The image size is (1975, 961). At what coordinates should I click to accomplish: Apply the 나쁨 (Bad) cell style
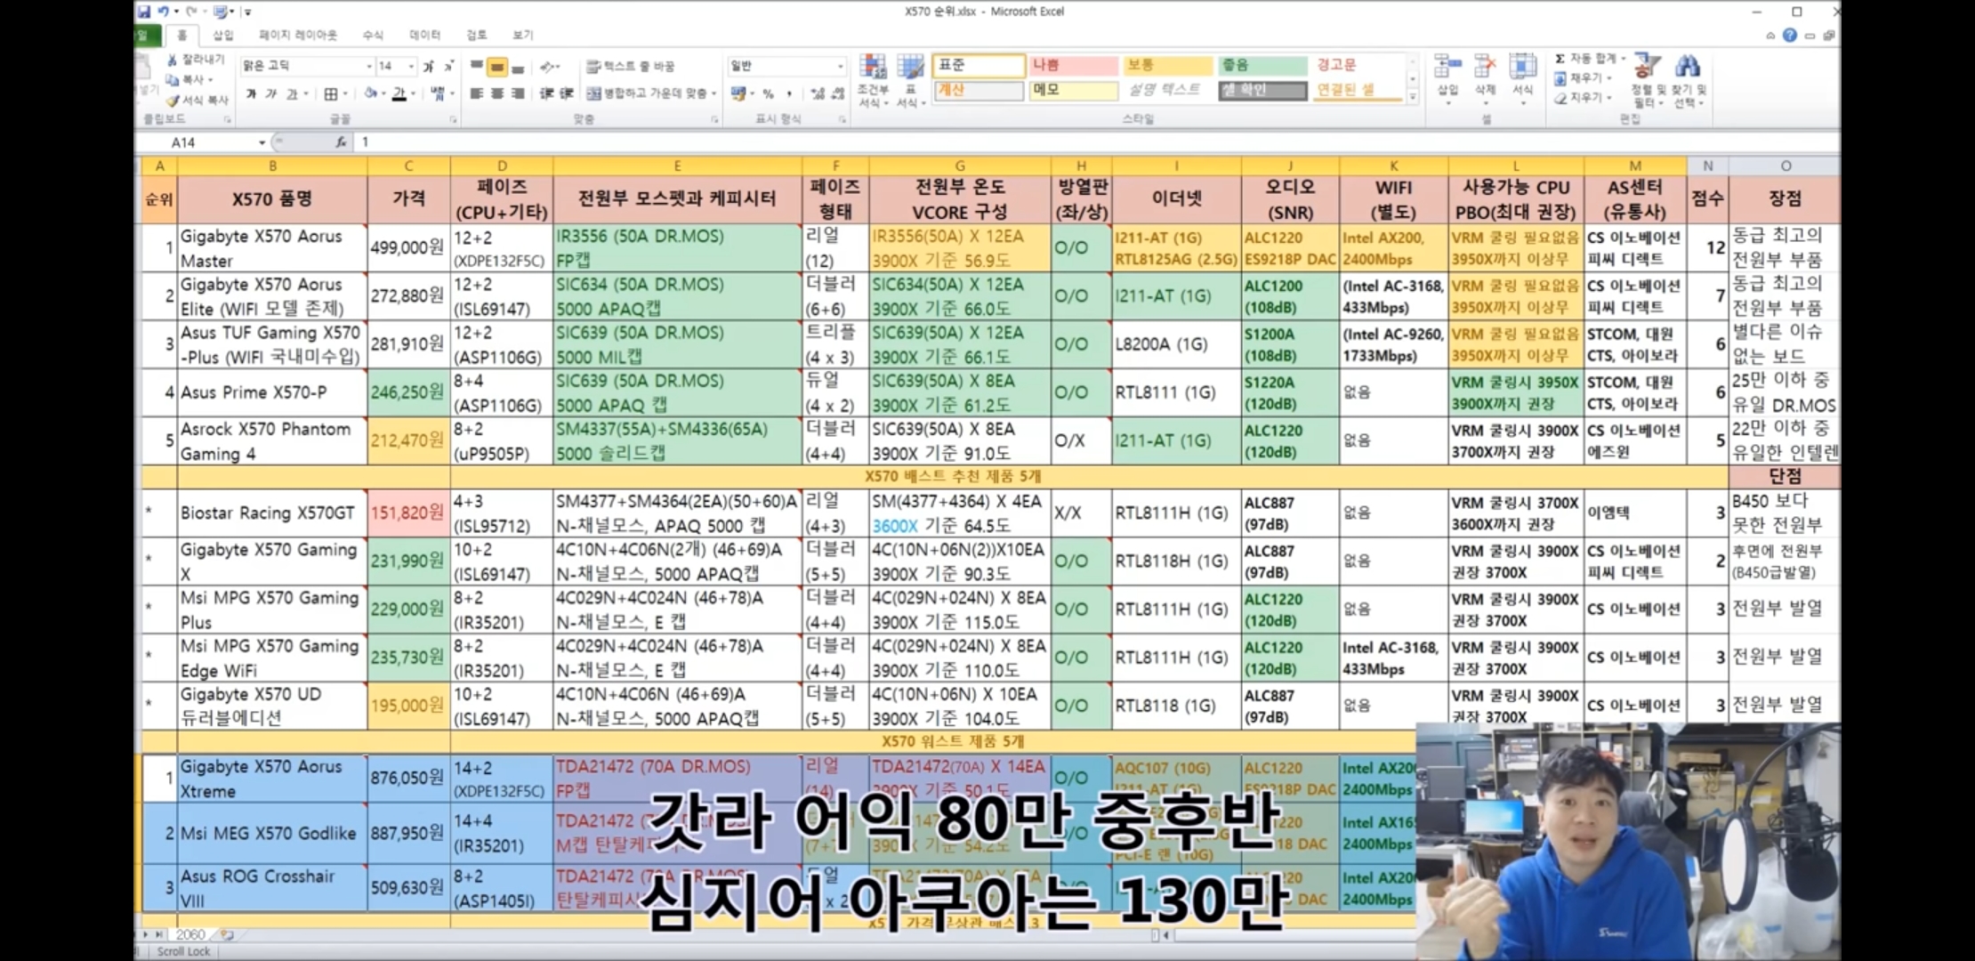pyautogui.click(x=1073, y=65)
